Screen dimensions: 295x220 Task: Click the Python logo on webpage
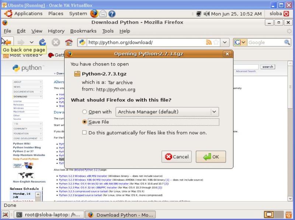29,68
